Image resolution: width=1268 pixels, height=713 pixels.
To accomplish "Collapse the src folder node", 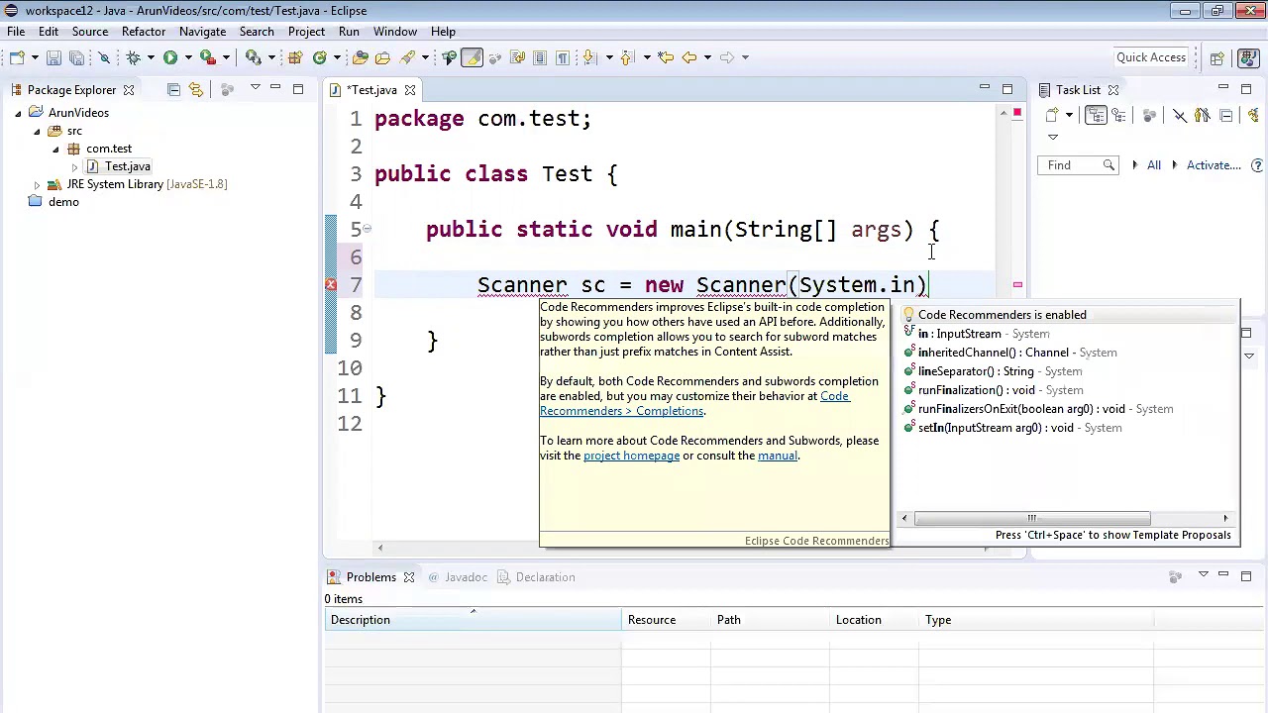I will point(37,131).
